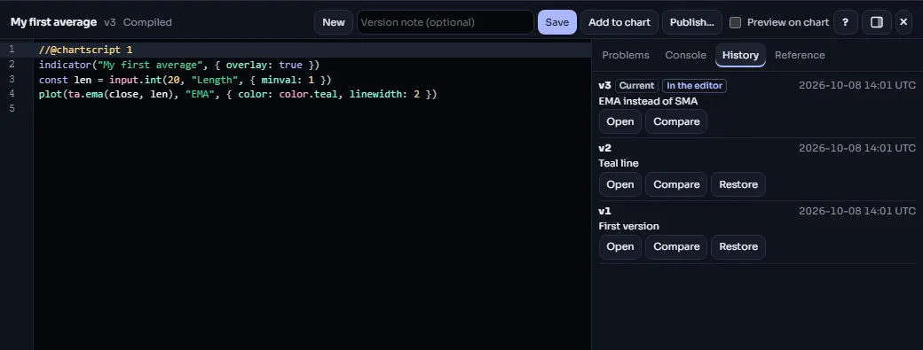Click the 'Current' badge on v3

(636, 86)
